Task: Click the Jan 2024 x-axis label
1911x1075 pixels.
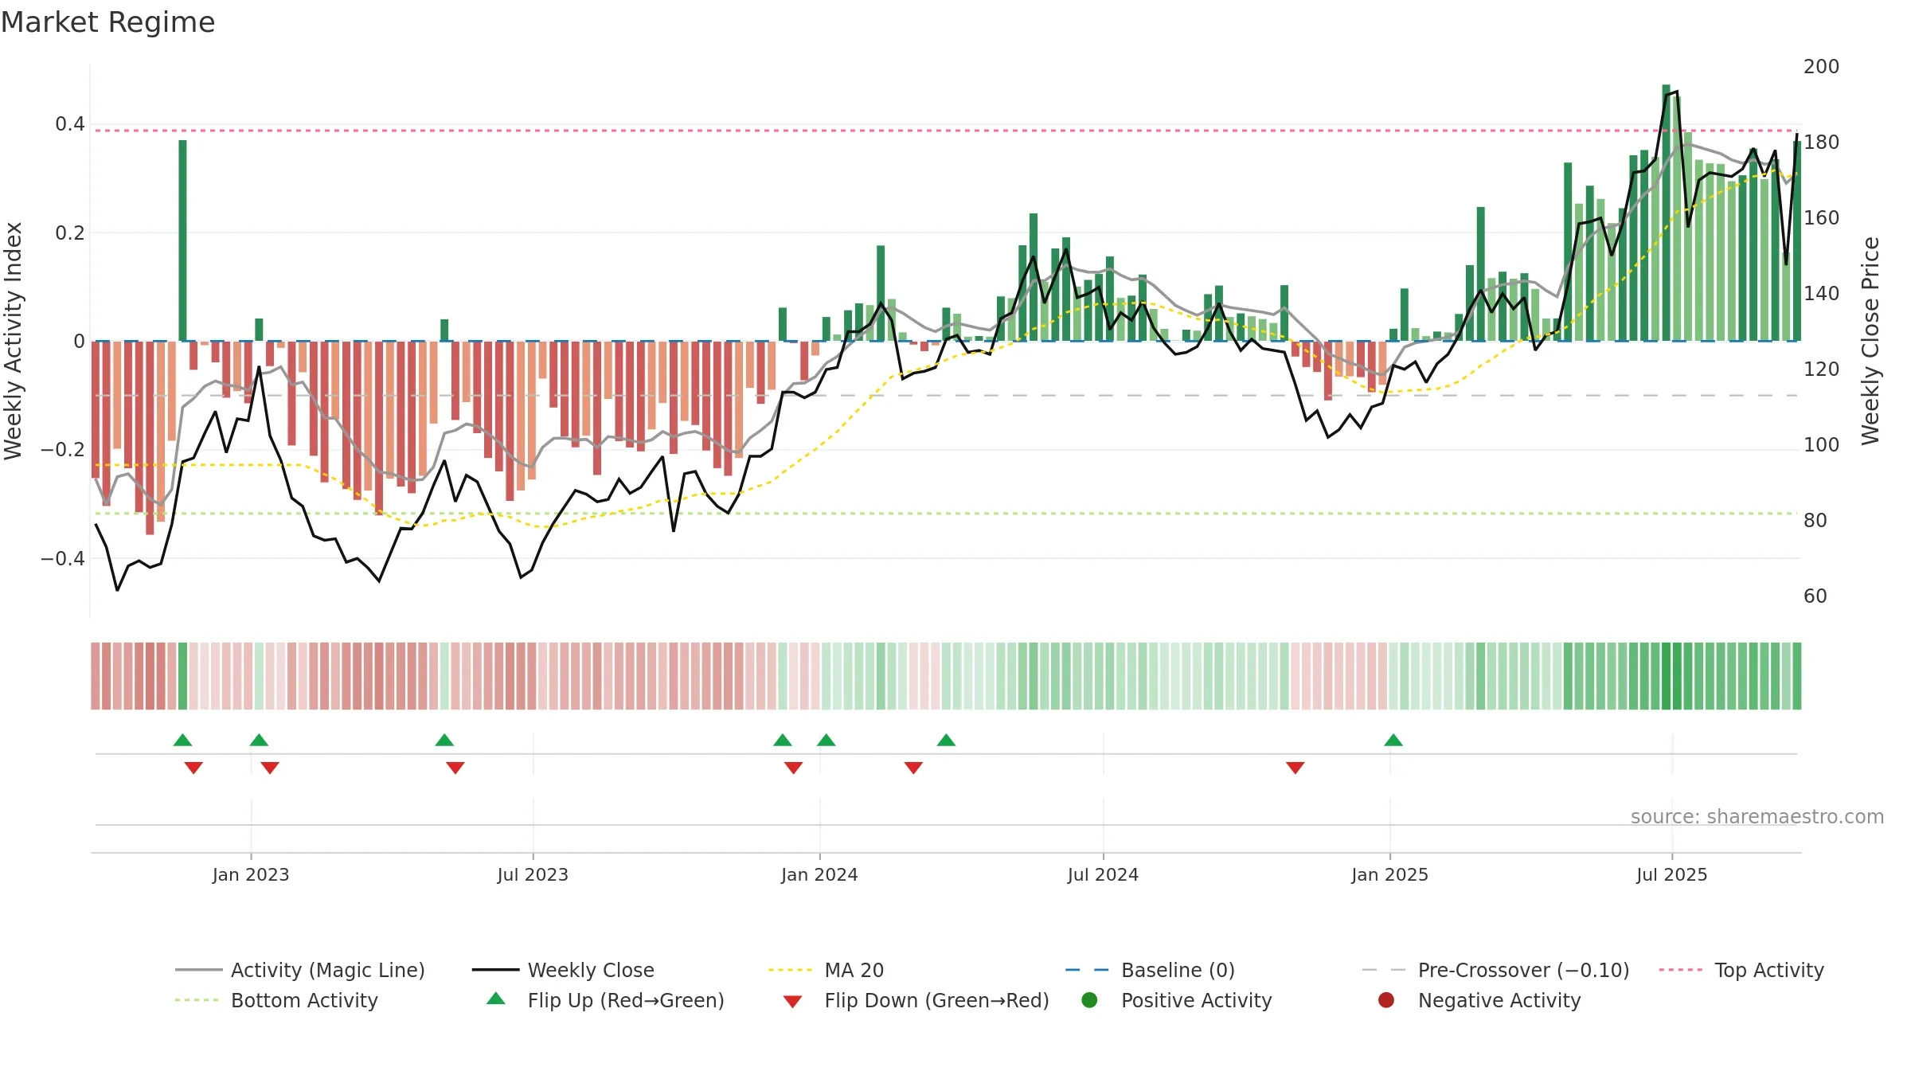Action: point(819,874)
